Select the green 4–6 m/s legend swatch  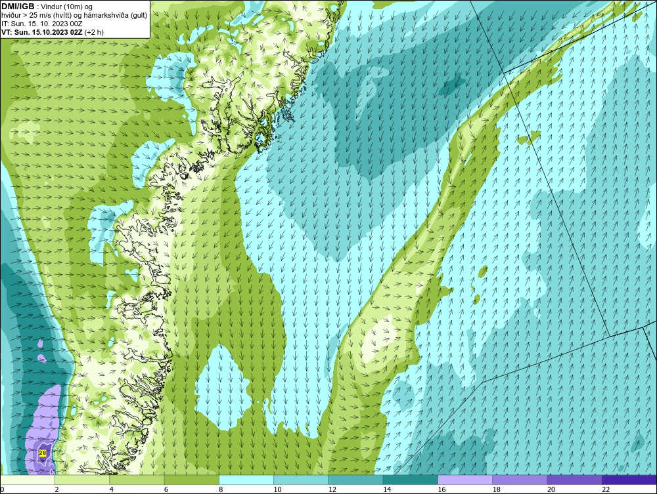[137, 480]
